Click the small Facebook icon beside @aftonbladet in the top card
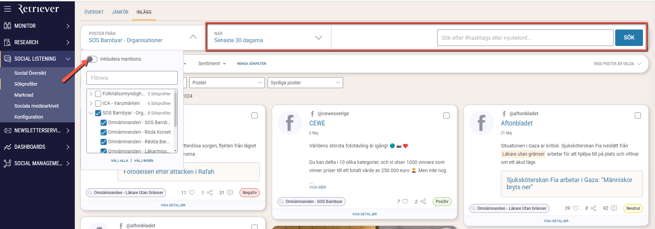Screen dimensions: 655x229 coord(504,113)
